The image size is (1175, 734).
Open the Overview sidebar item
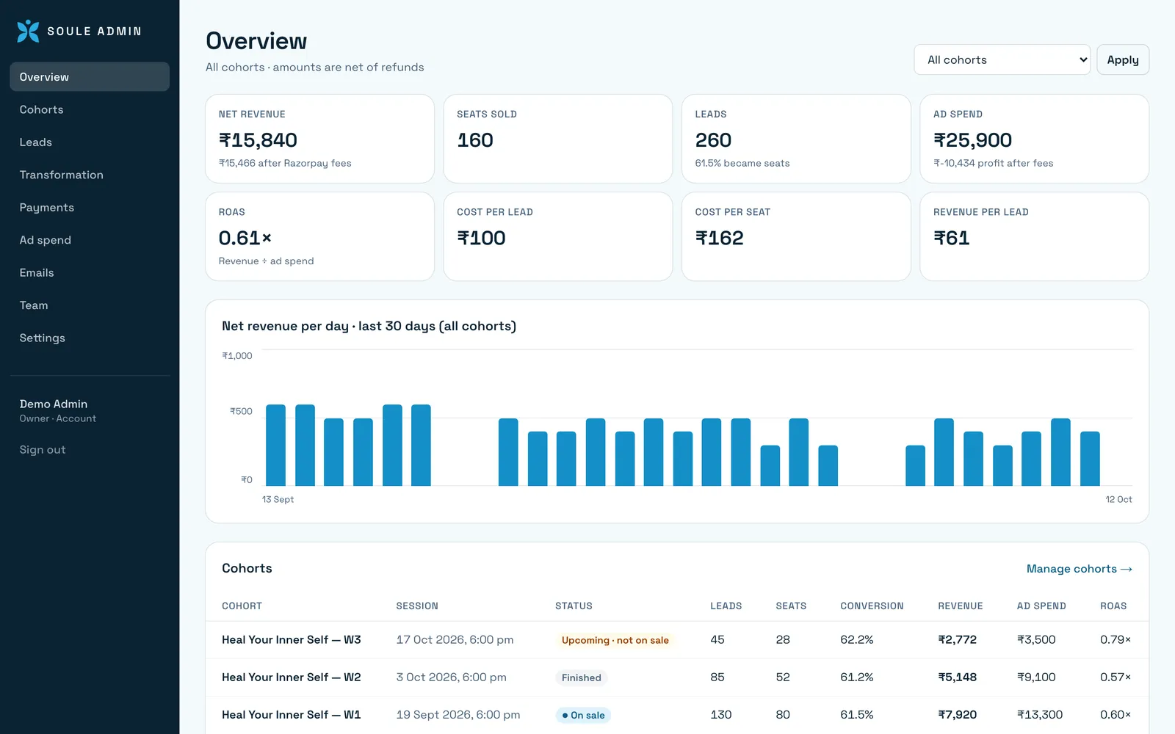click(x=90, y=77)
